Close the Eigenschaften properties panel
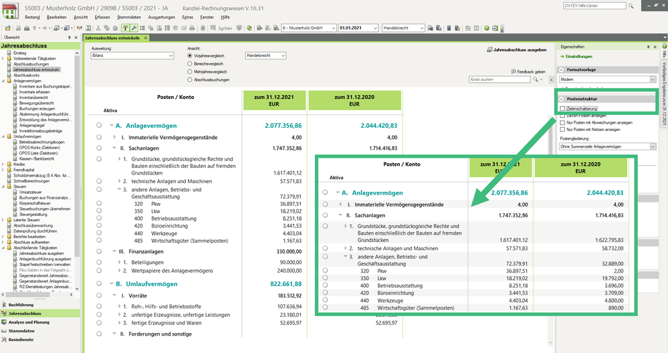Screen dimensions: 668x353 [x=655, y=47]
